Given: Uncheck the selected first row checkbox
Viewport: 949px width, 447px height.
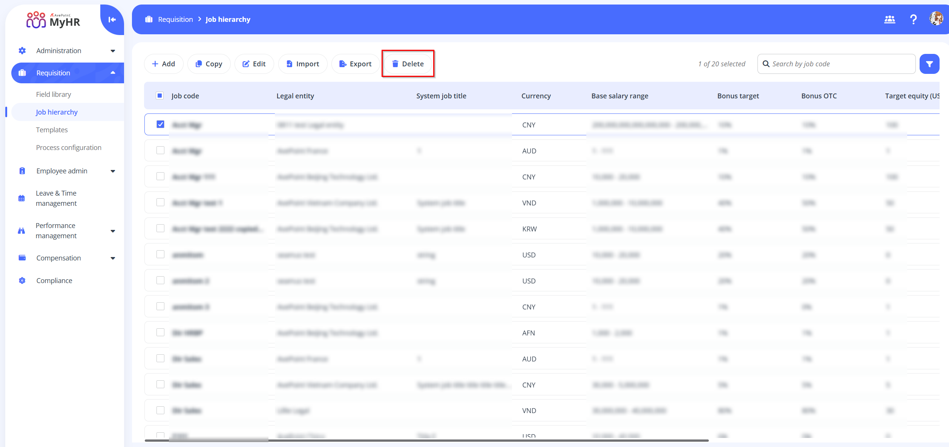Looking at the screenshot, I should pyautogui.click(x=160, y=124).
